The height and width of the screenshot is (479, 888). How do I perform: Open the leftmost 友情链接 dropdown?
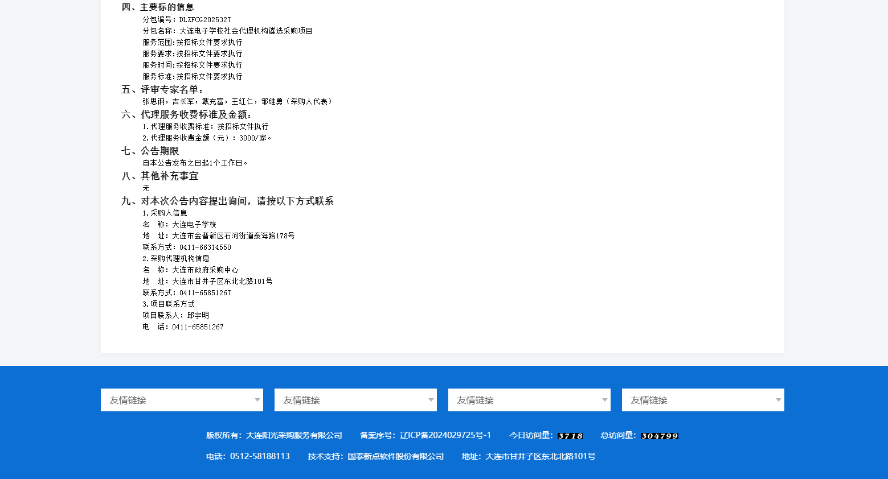pyautogui.click(x=182, y=400)
